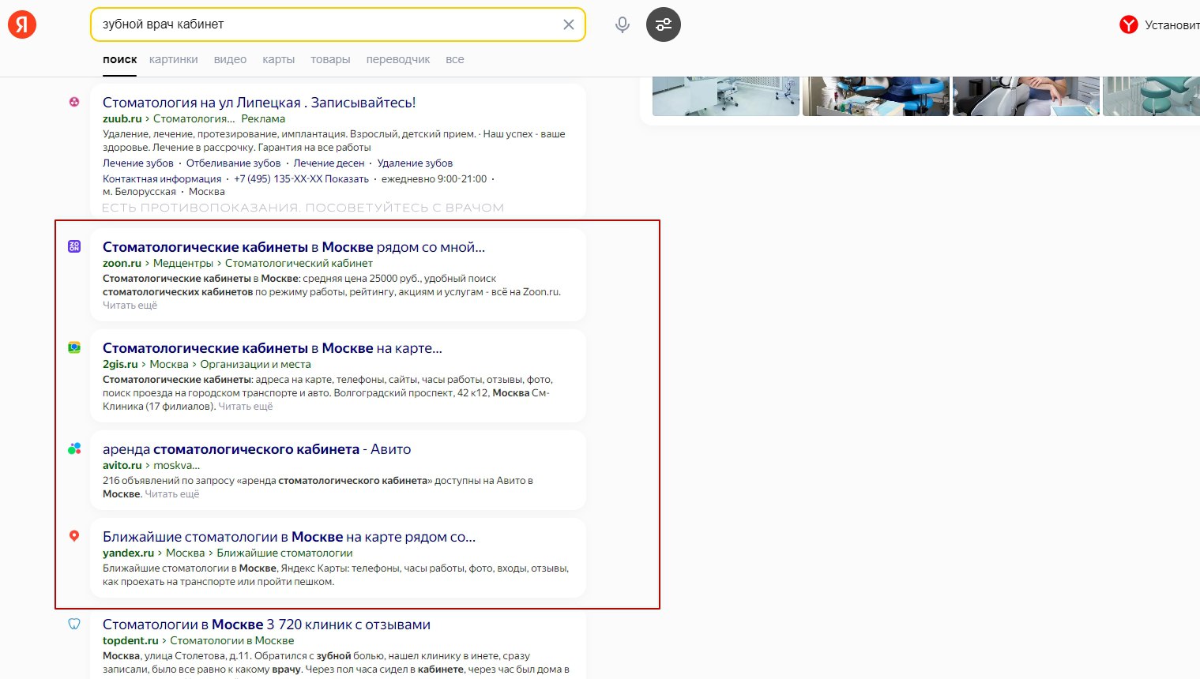Click zuub.ru favicon beside ad result

(74, 102)
